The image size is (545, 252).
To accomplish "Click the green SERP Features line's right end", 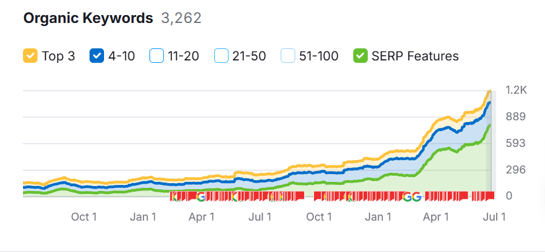I will 489,126.
